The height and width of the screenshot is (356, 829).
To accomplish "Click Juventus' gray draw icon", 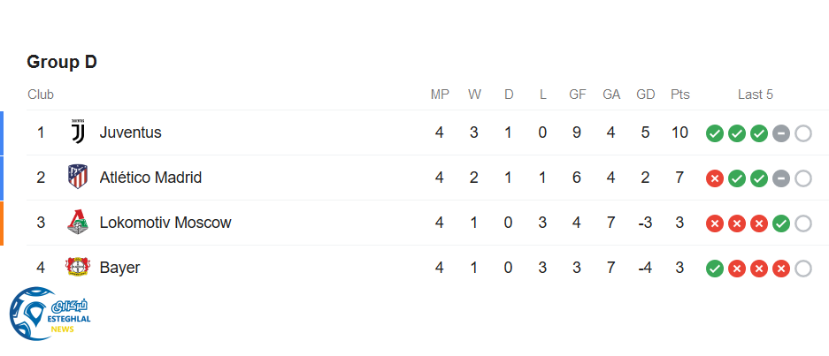I will coord(781,133).
